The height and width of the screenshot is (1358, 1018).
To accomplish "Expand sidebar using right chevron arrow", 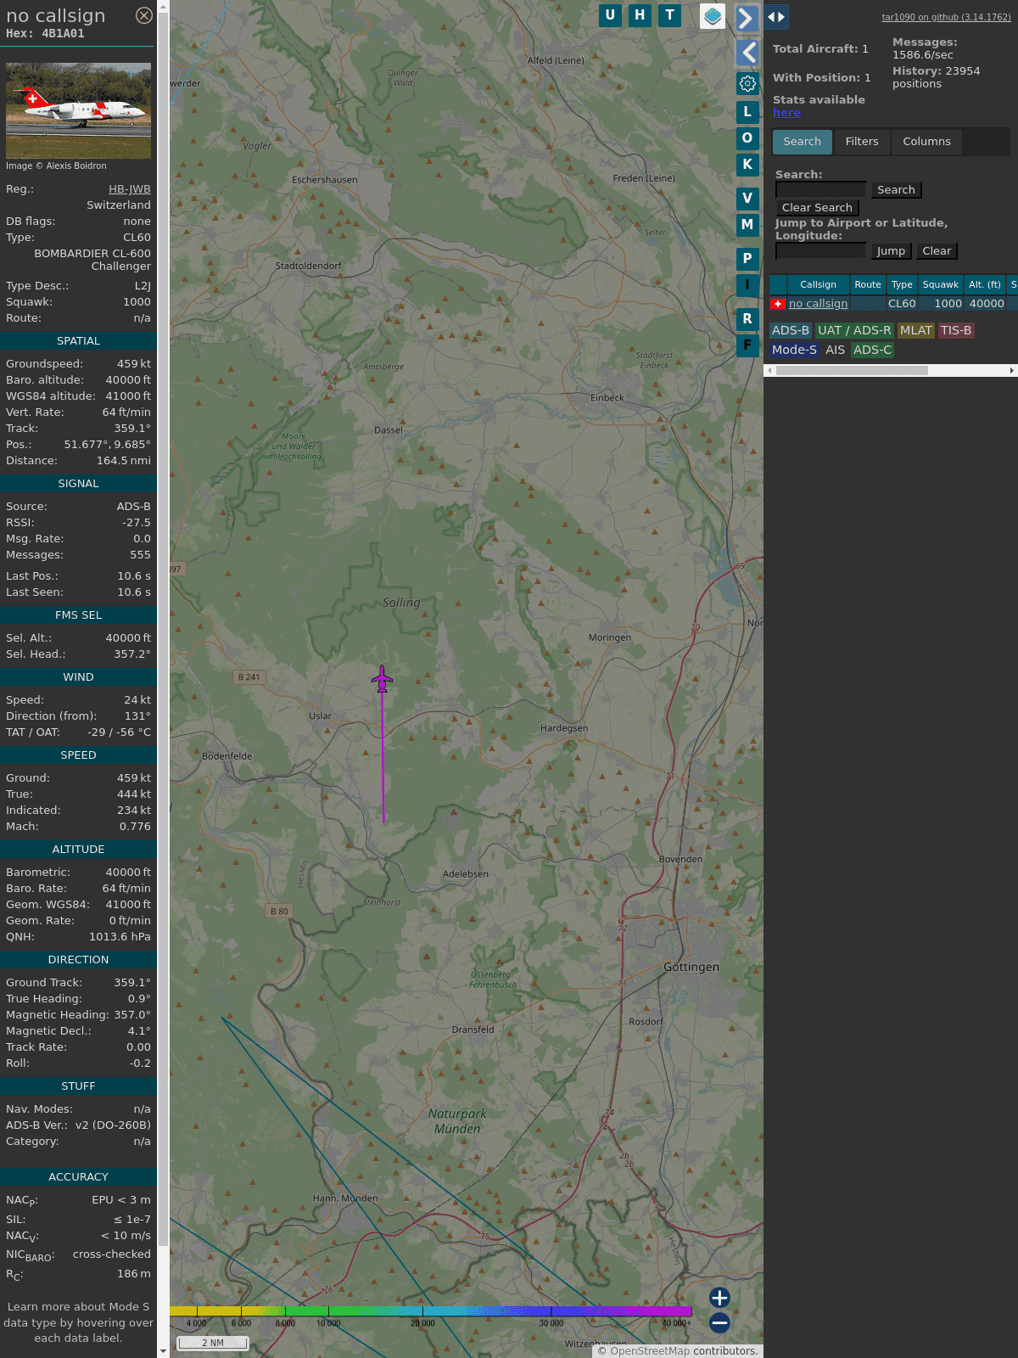I will click(x=747, y=19).
